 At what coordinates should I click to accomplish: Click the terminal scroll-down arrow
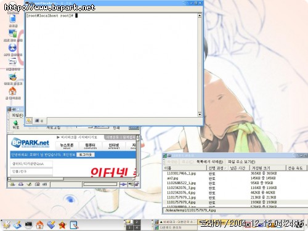click(x=200, y=114)
